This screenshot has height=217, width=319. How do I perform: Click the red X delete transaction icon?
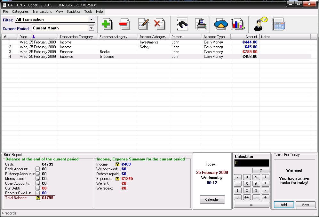coord(159,24)
